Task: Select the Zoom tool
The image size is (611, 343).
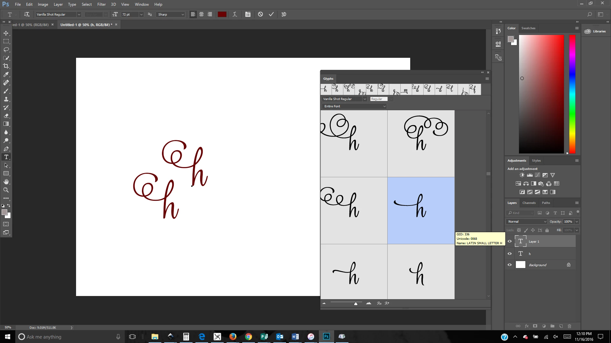Action: 6,190
